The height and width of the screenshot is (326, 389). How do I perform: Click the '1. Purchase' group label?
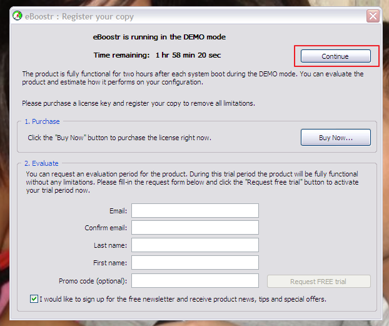click(x=42, y=121)
